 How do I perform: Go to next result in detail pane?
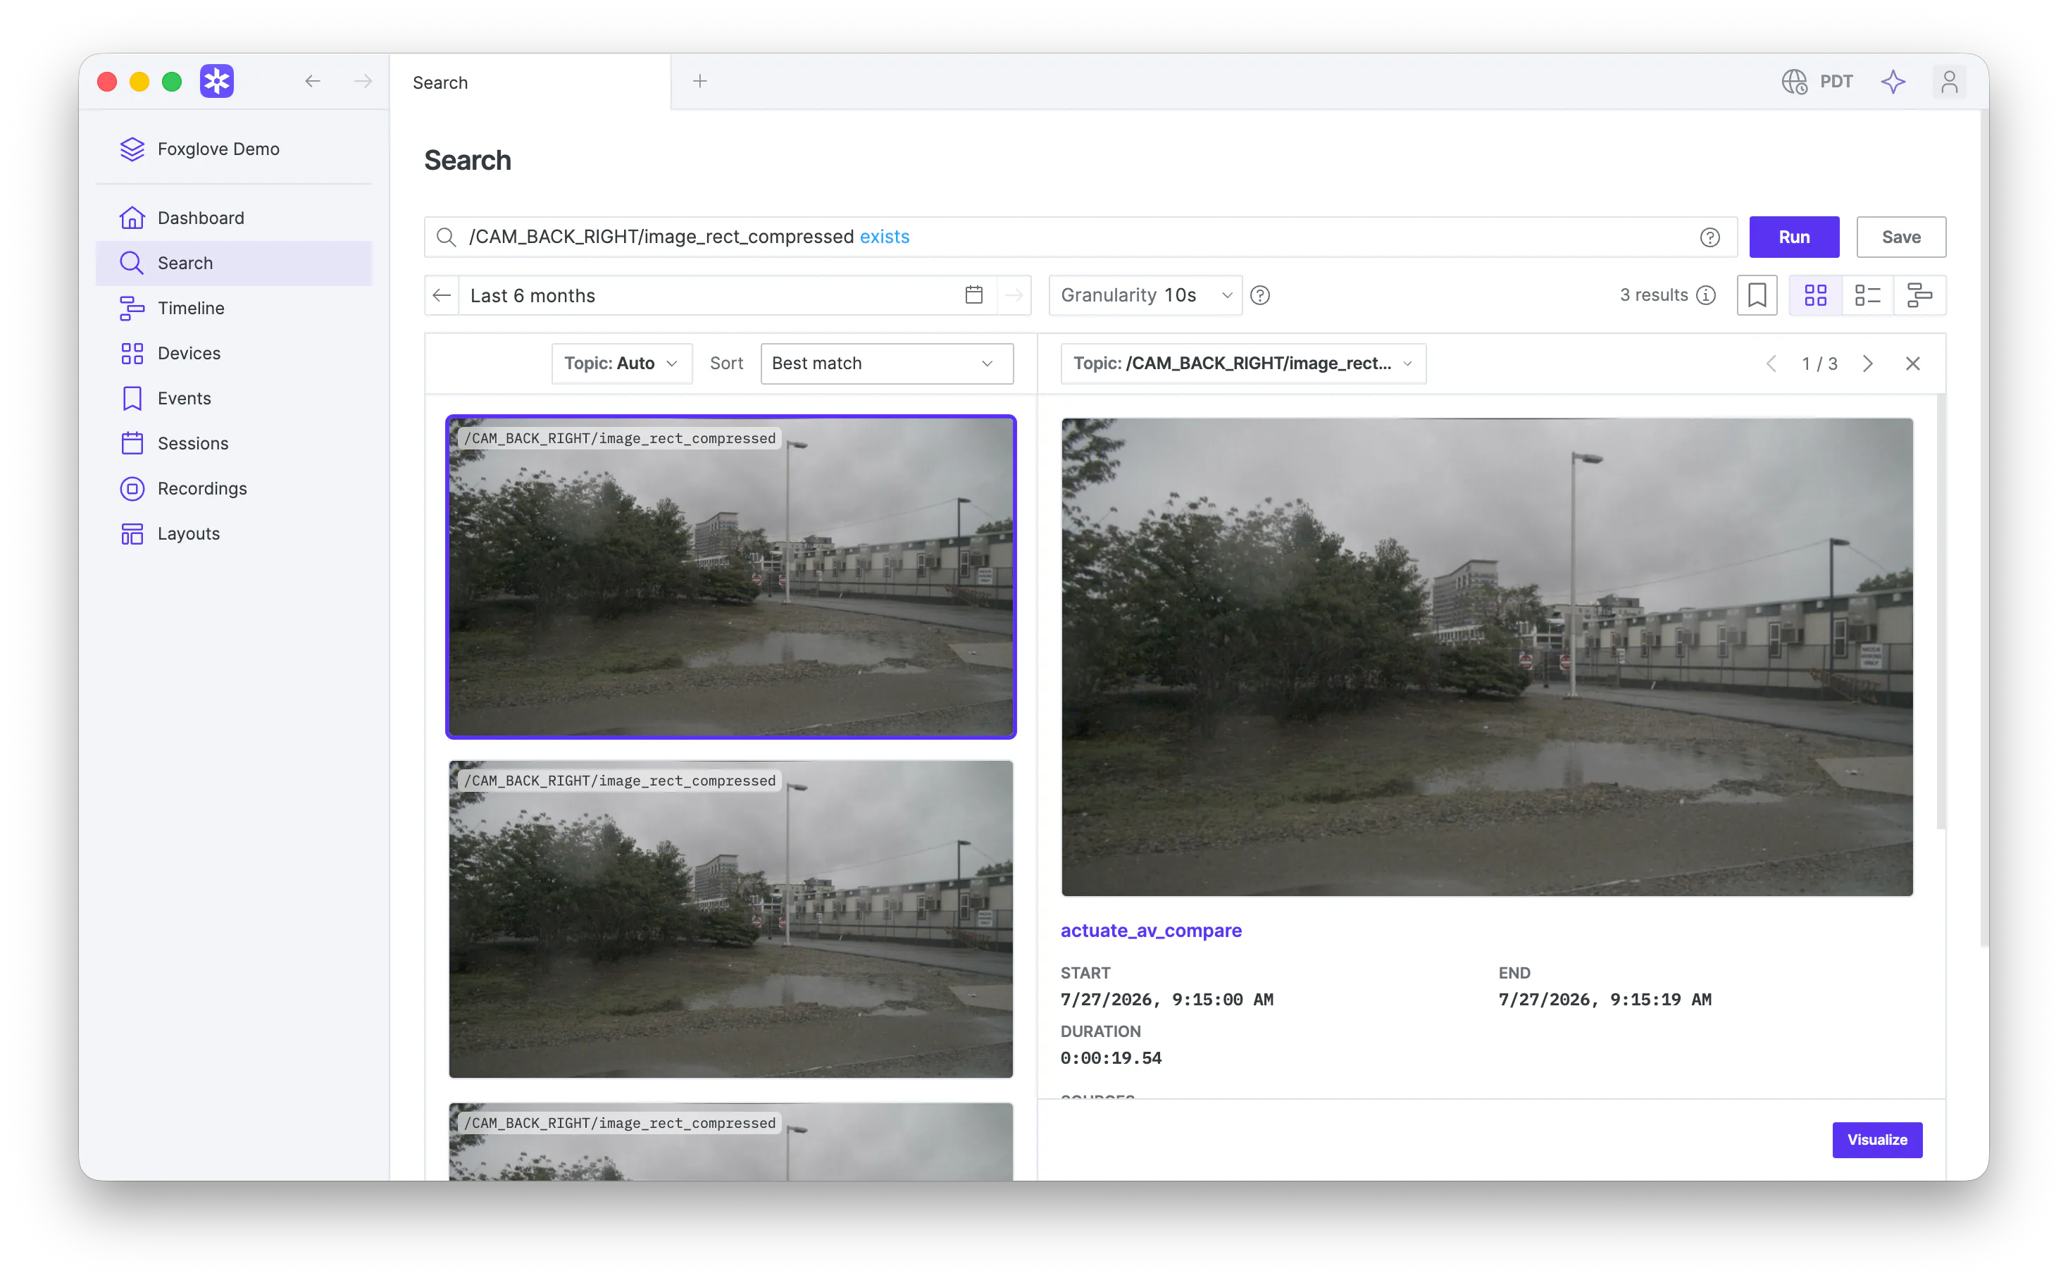1867,364
